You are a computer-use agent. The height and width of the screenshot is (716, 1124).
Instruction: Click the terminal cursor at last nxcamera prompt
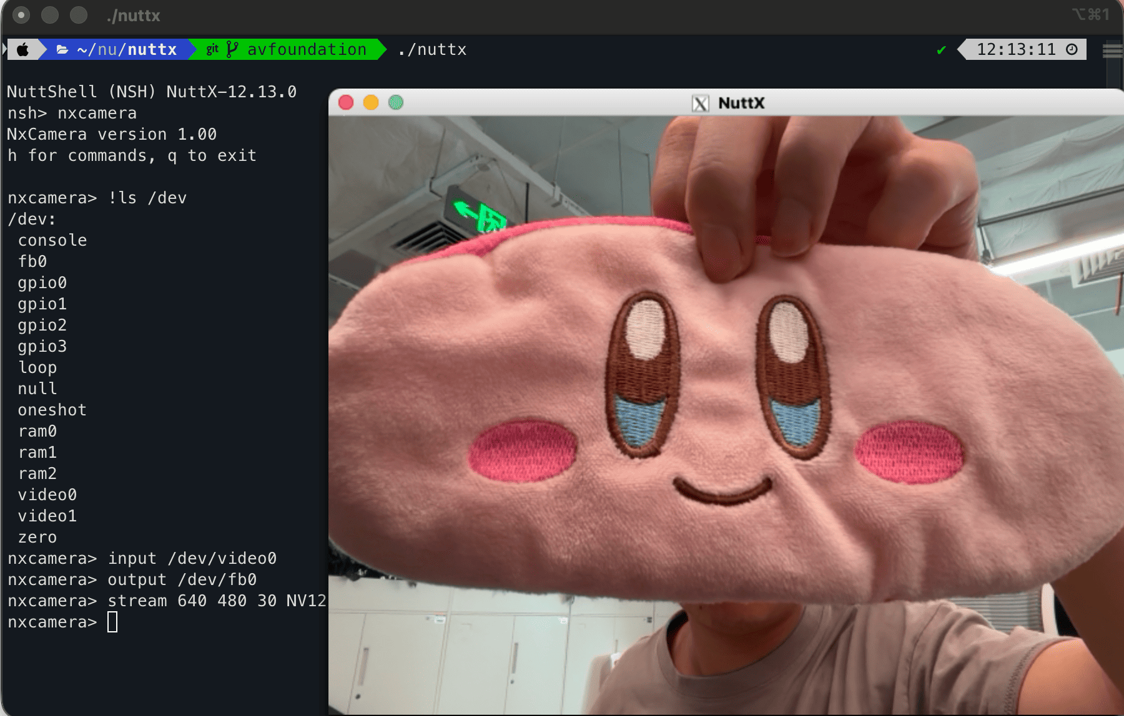click(112, 622)
